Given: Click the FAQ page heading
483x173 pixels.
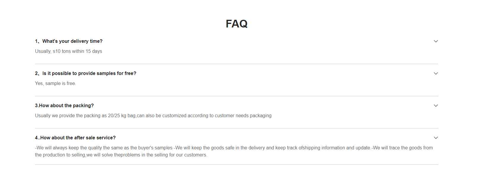Looking at the screenshot, I should [237, 24].
